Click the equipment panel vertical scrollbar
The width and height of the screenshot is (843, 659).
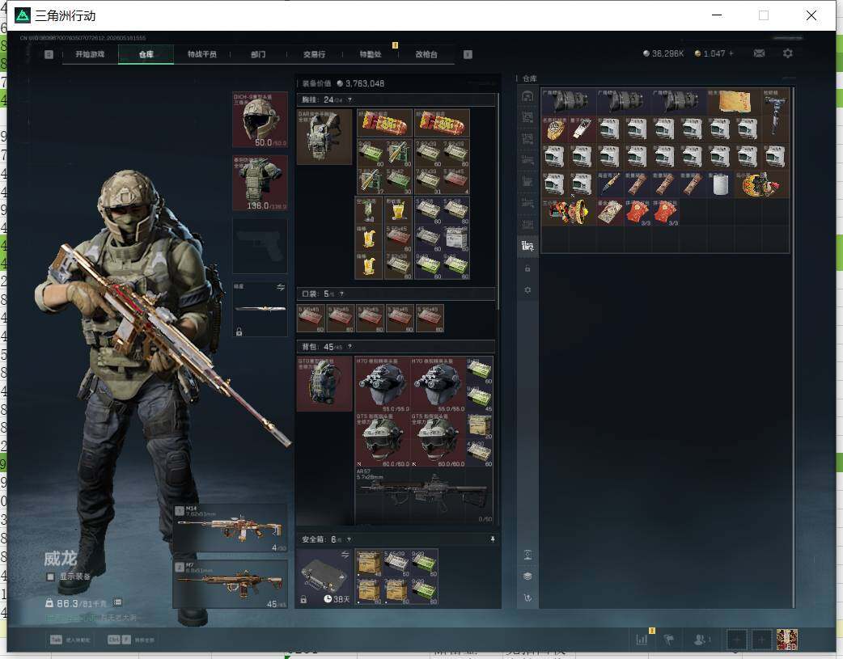click(498, 201)
